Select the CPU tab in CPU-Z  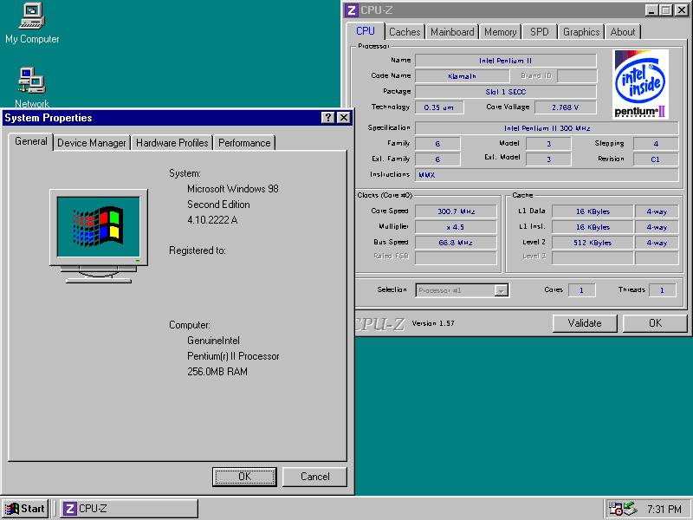coord(366,31)
